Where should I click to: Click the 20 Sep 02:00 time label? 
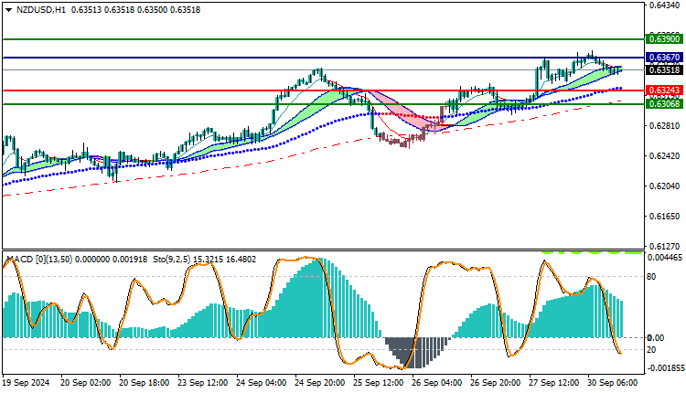pos(85,383)
